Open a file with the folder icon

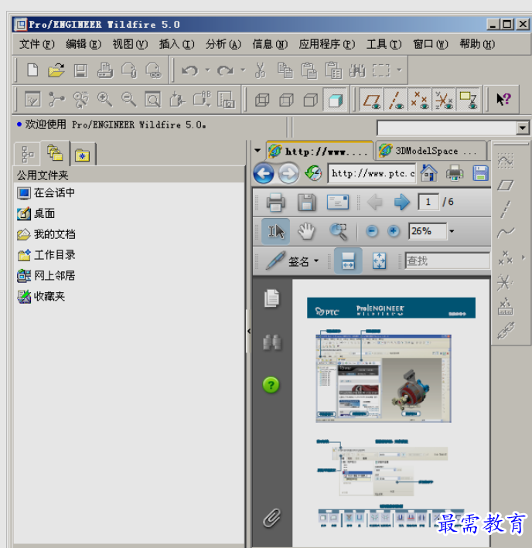click(56, 70)
